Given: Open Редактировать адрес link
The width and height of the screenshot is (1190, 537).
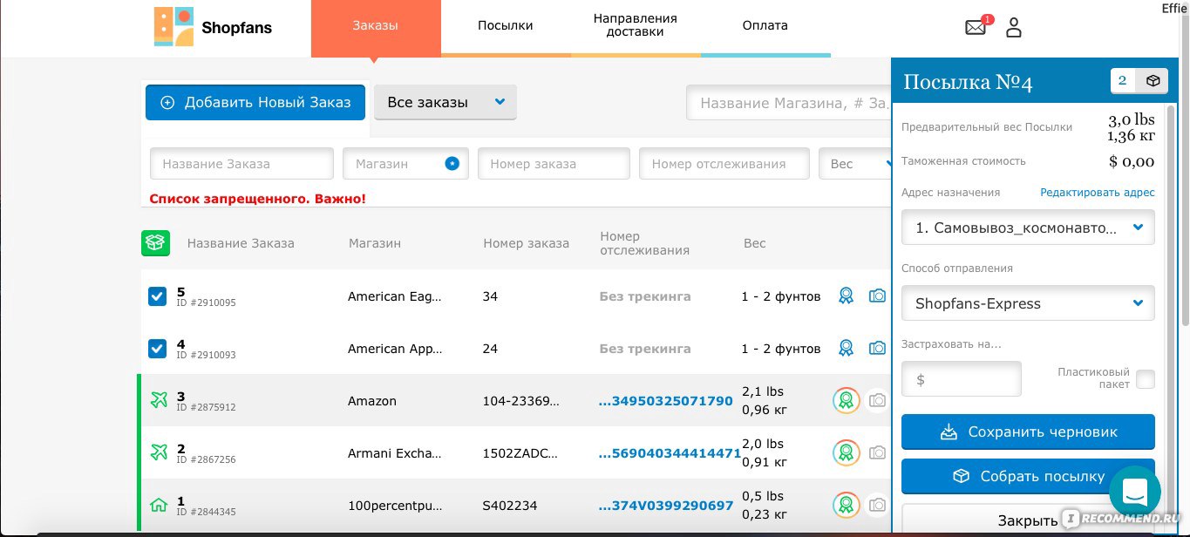Looking at the screenshot, I should point(1098,193).
